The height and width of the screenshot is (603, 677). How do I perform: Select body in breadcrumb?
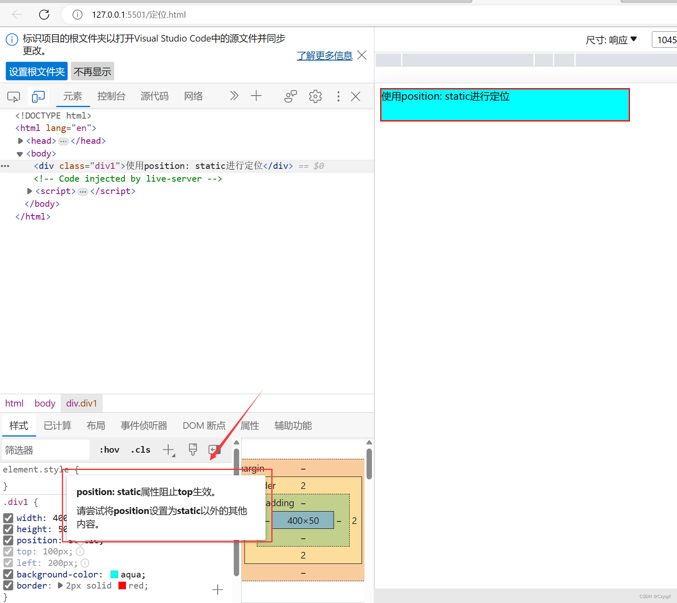click(45, 403)
